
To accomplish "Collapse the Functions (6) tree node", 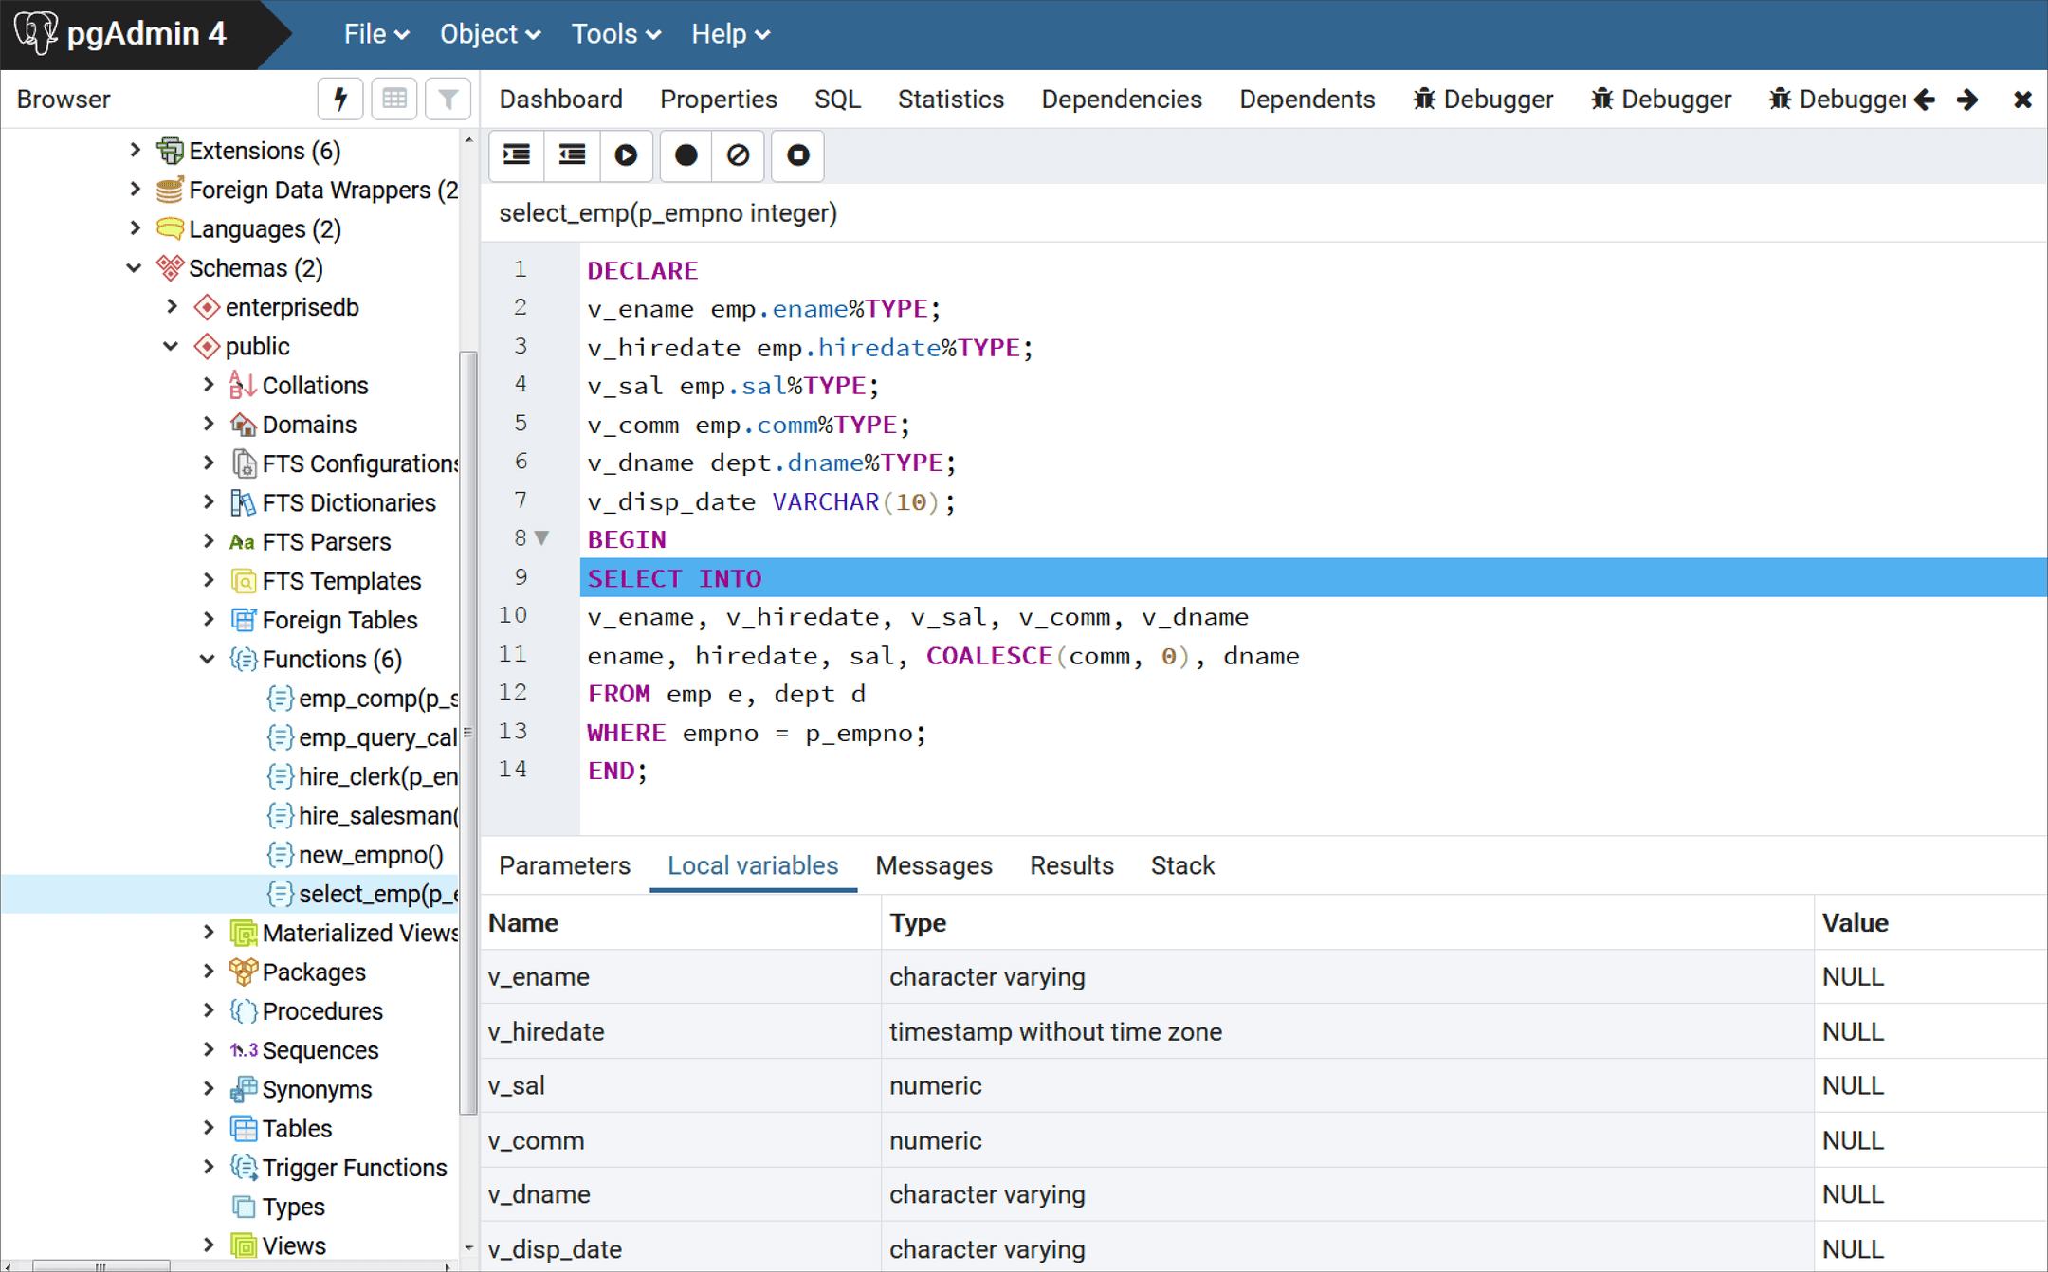I will pos(208,659).
